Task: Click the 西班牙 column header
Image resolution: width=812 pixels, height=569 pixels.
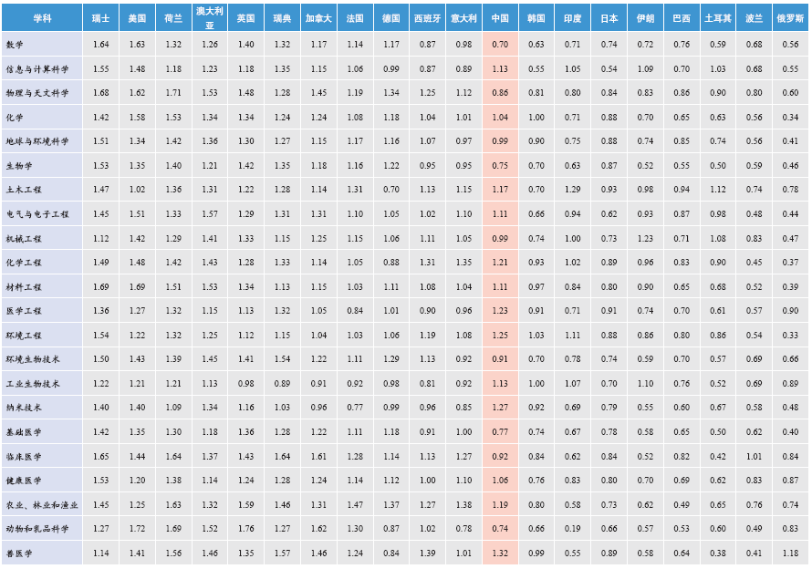Action: 427,18
